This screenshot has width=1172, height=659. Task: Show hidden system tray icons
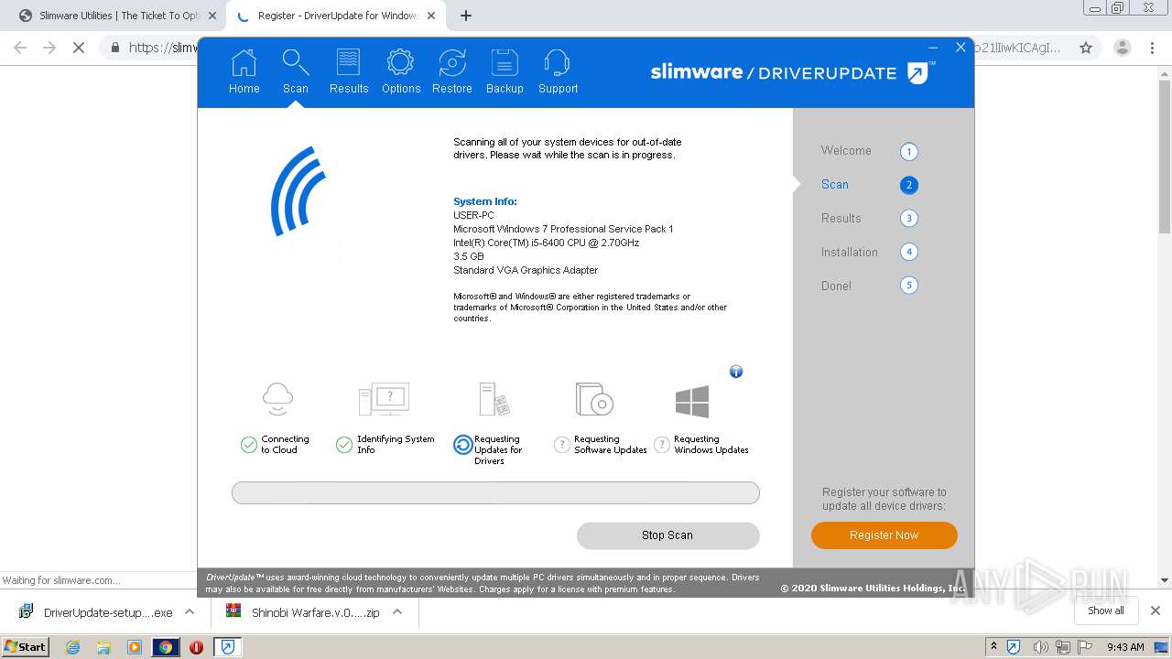993,647
